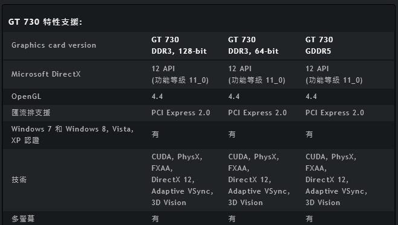Viewport: 398px width, 225px height.
Task: Click 12 API cell under GDDR5 column
Action: pyautogui.click(x=334, y=74)
